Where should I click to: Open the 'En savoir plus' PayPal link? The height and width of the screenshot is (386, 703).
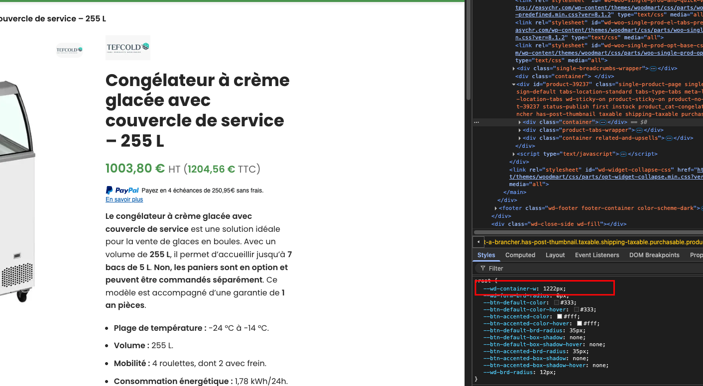pos(124,199)
